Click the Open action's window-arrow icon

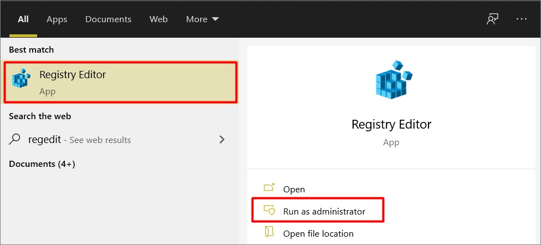coord(269,187)
